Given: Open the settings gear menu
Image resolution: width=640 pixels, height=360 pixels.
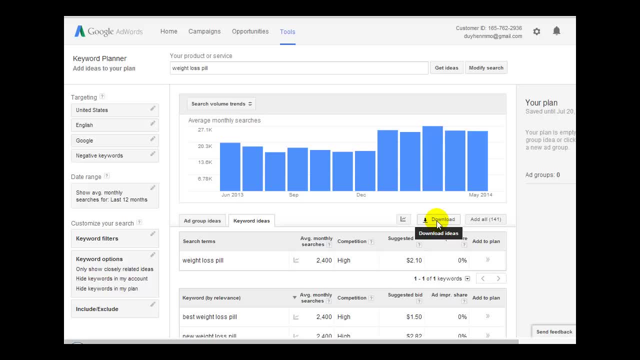Looking at the screenshot, I should point(536,31).
